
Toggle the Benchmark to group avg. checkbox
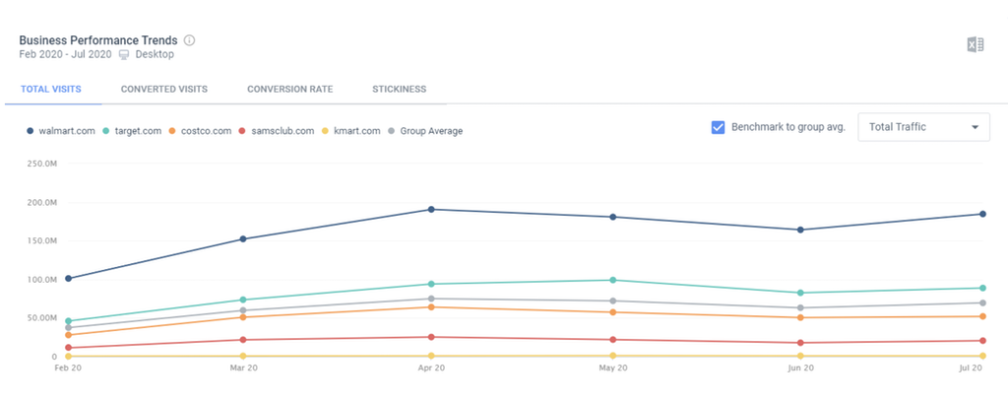pos(719,127)
